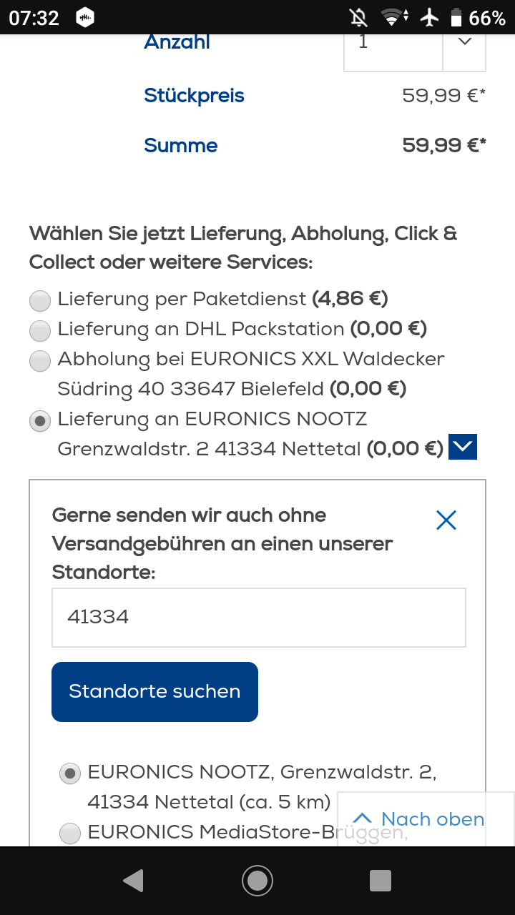Screen dimensions: 515x915
Task: Close the Standorte suchen panel
Action: coord(446,520)
